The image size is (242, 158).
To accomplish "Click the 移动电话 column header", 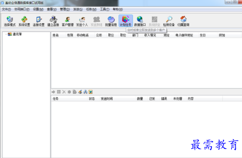I will pyautogui.click(x=85, y=35).
